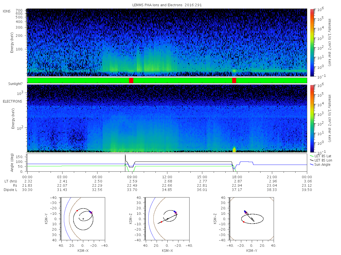Click the second red segment near 18:00 in the sunlight bar
Screen dimensions: 341x255
234,80
